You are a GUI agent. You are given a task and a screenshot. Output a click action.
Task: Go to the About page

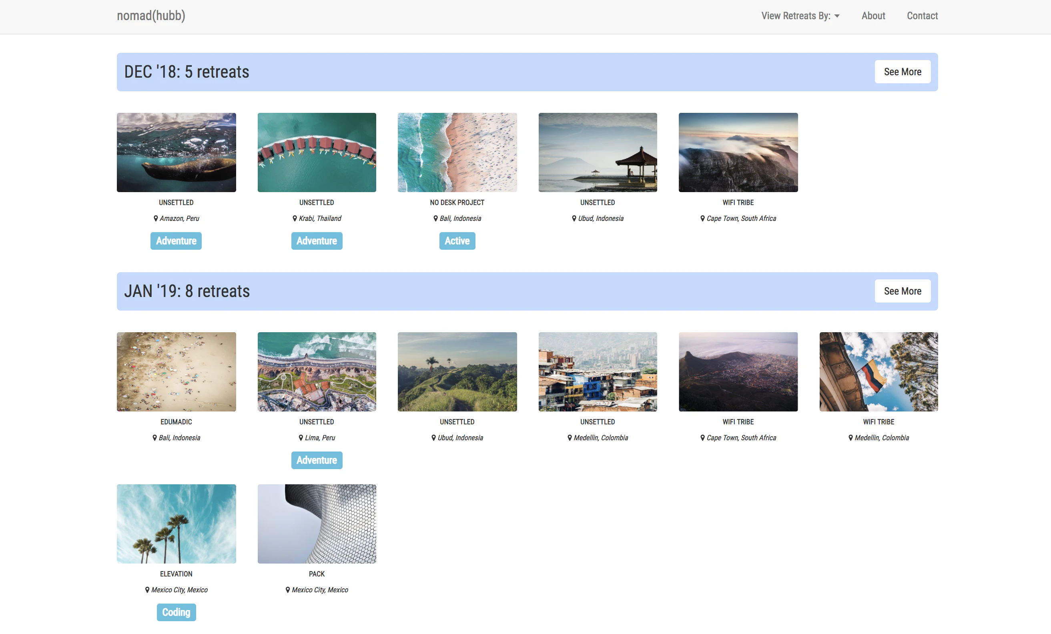click(x=873, y=16)
